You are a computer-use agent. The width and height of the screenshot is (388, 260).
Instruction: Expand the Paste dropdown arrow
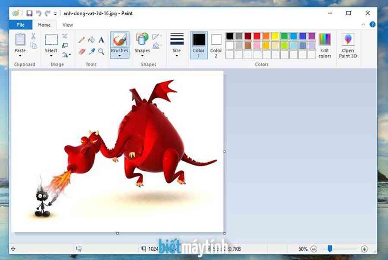(x=20, y=56)
